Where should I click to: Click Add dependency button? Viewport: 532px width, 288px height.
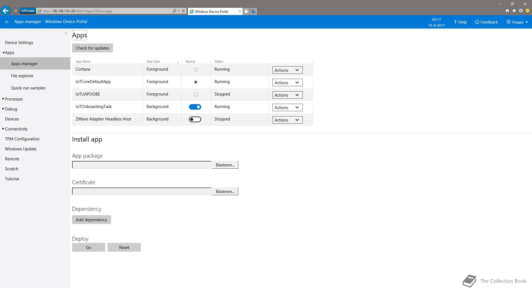[x=91, y=220]
